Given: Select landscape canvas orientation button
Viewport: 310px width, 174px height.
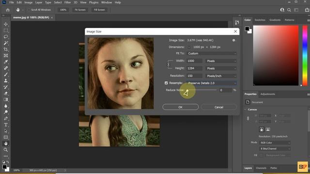Looking at the screenshot, I should click(268, 130).
